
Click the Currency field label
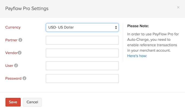13,27
